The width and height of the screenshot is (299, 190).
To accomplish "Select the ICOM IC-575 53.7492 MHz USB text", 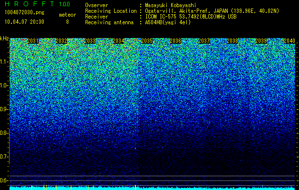I will pyautogui.click(x=191, y=17).
